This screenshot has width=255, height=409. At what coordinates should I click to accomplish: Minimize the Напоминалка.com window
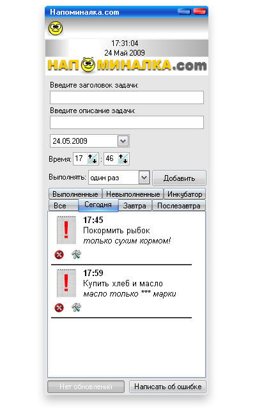[x=184, y=12]
